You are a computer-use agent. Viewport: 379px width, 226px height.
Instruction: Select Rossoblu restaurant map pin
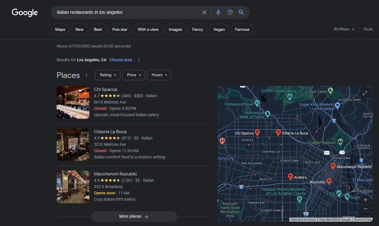(x=329, y=181)
